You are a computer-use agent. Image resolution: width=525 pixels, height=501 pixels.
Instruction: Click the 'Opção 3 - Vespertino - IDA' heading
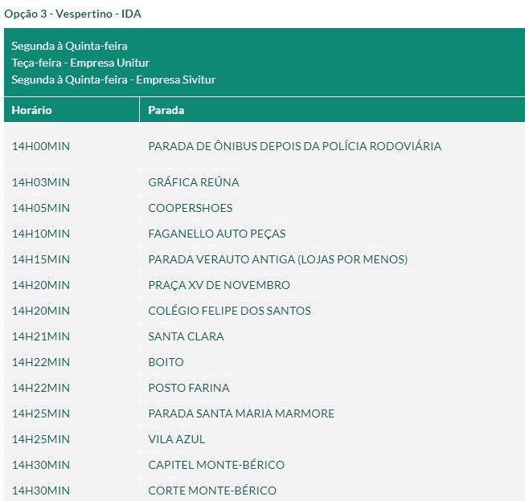[73, 14]
